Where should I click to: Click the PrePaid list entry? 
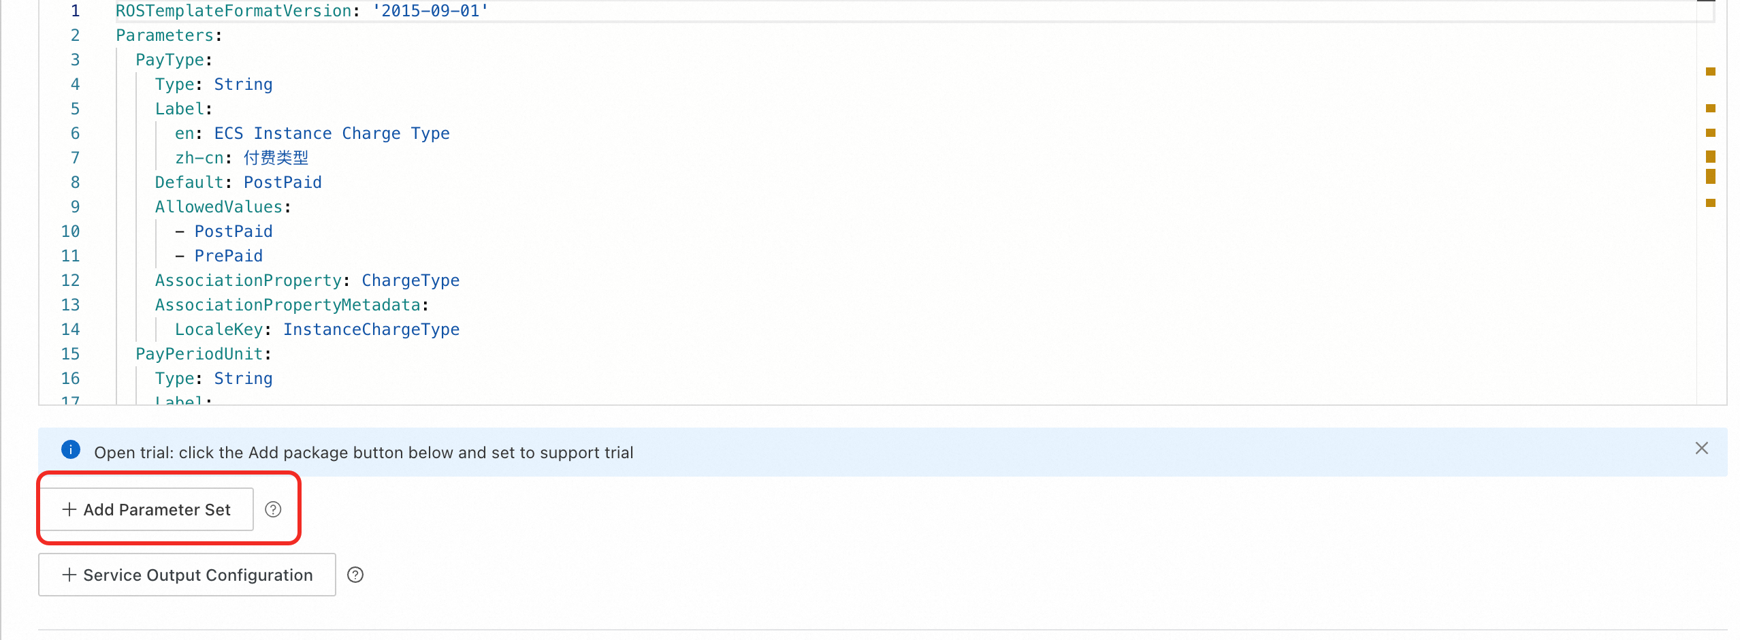pyautogui.click(x=229, y=256)
